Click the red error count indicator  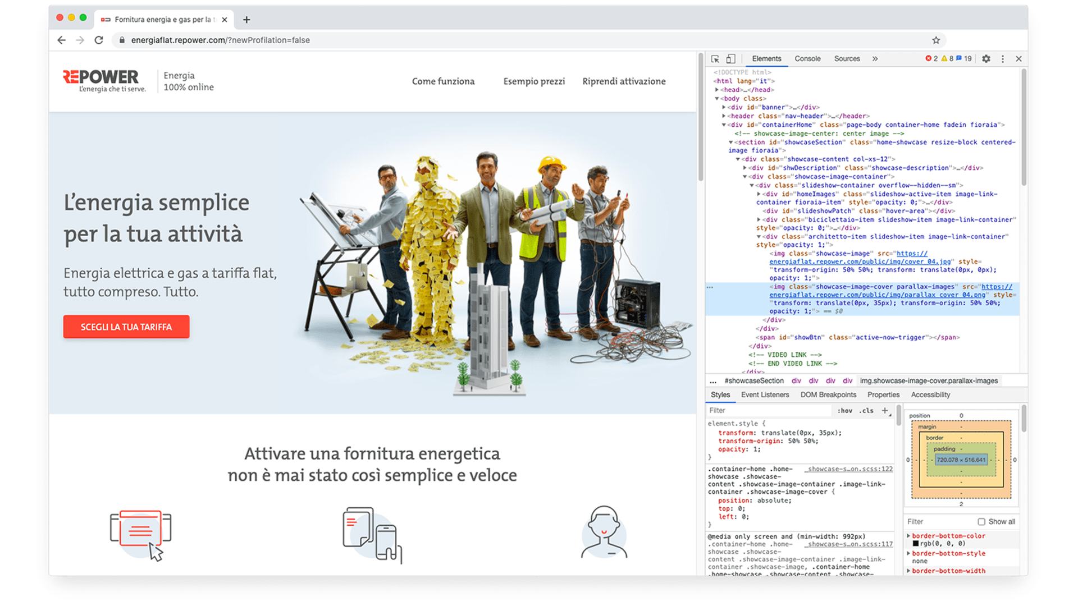click(x=931, y=59)
